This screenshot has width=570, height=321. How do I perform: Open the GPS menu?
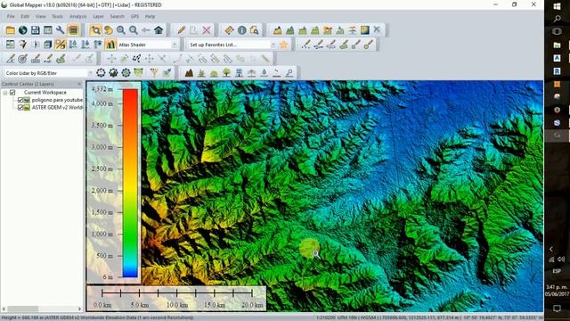pyautogui.click(x=134, y=16)
